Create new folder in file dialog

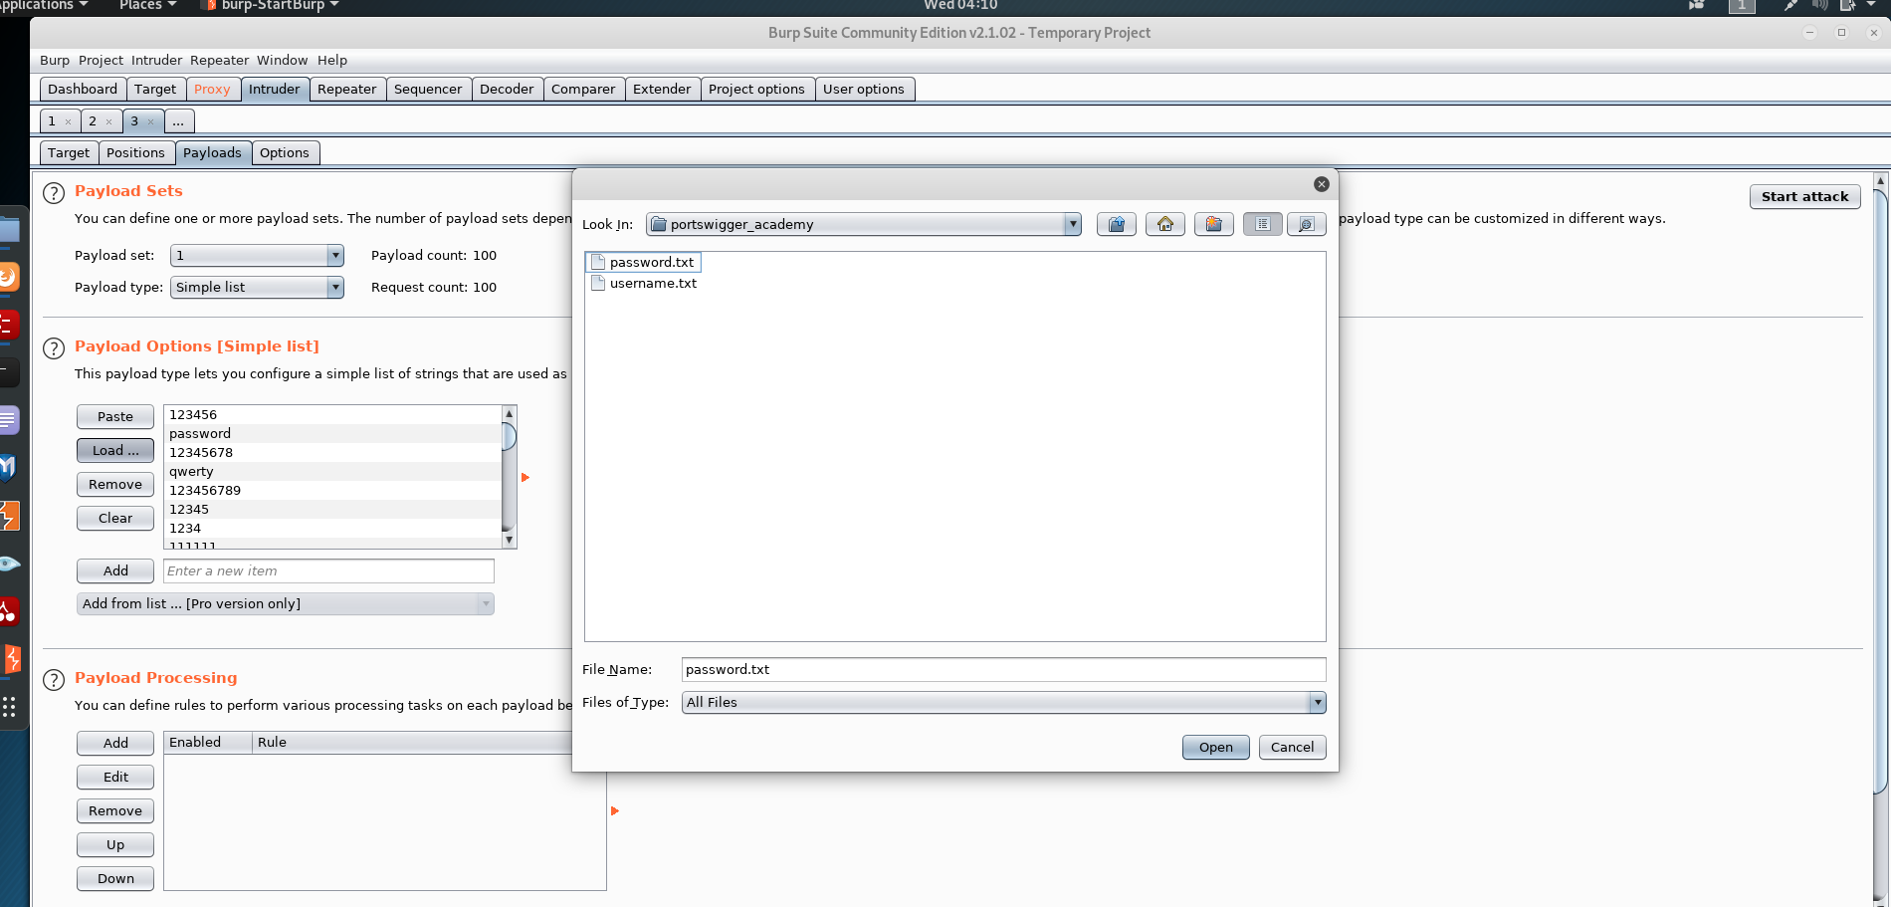1213,224
